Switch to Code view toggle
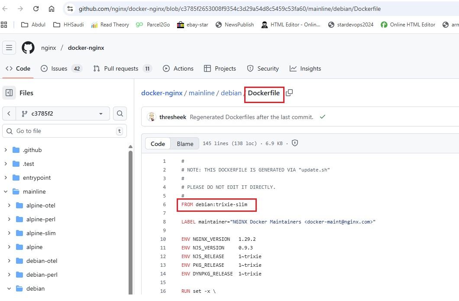 [158, 144]
